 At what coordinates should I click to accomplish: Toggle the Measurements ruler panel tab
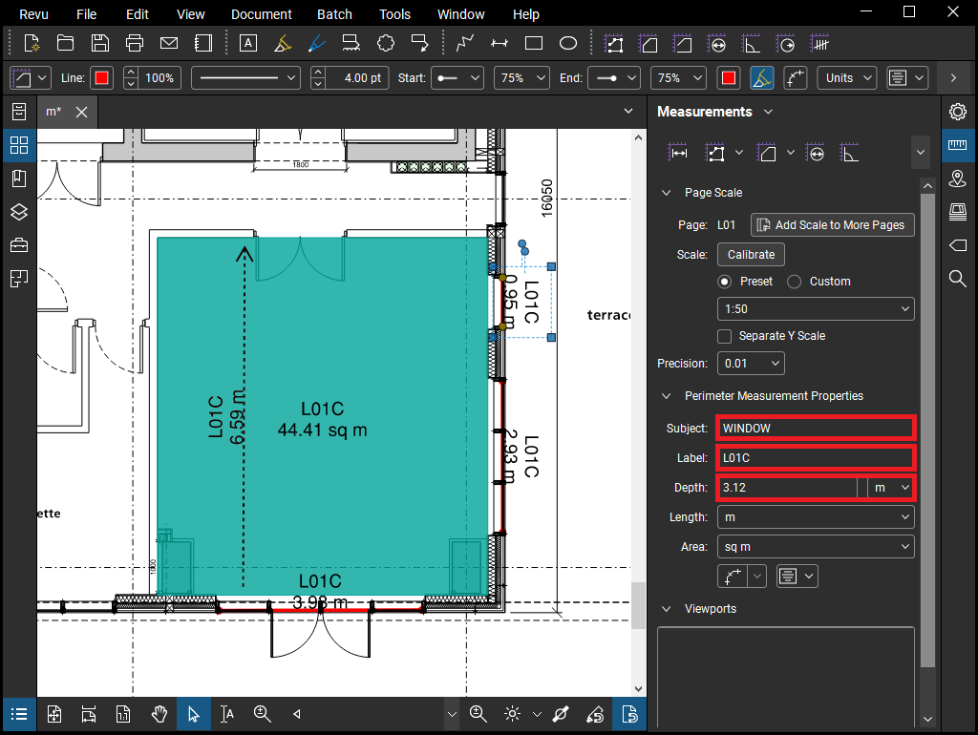tap(957, 145)
